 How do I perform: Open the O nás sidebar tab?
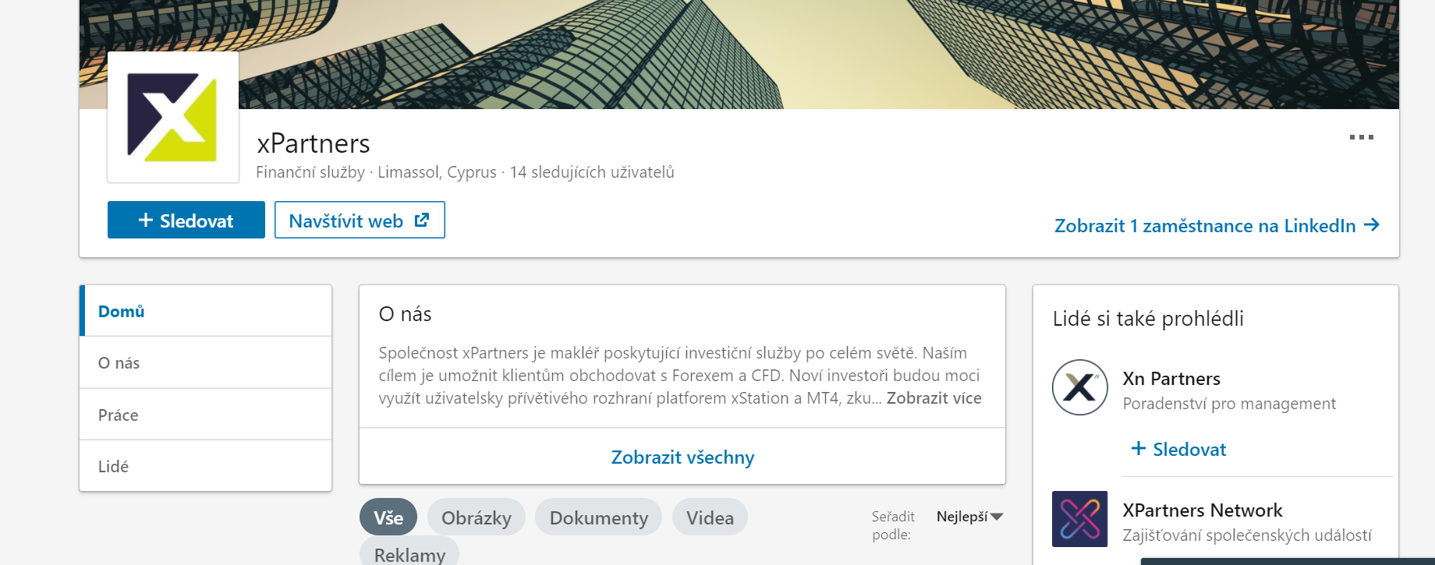pyautogui.click(x=119, y=363)
